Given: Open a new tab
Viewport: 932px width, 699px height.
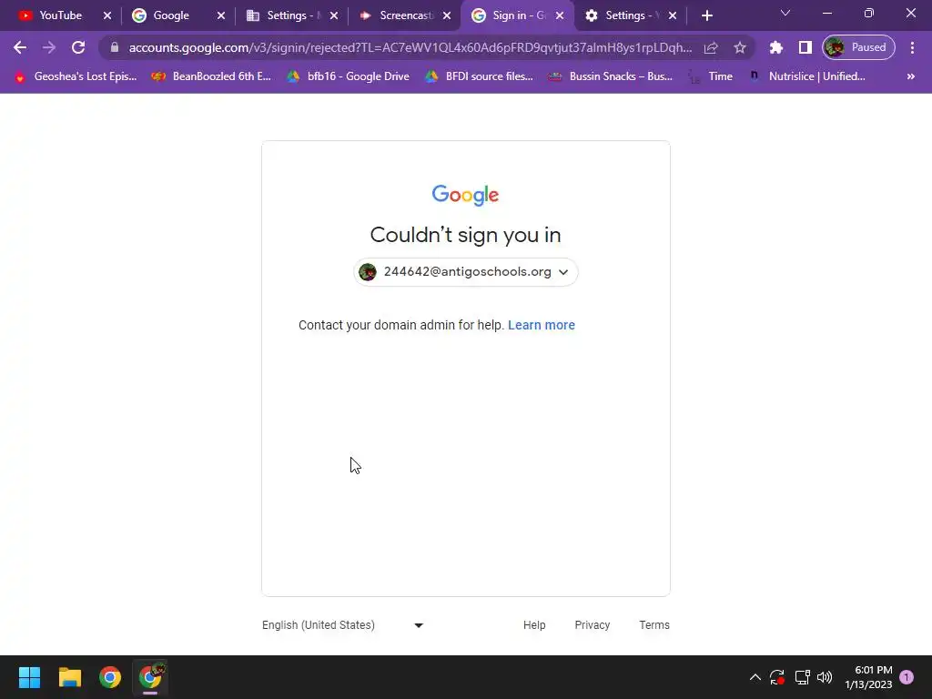Looking at the screenshot, I should [x=706, y=15].
